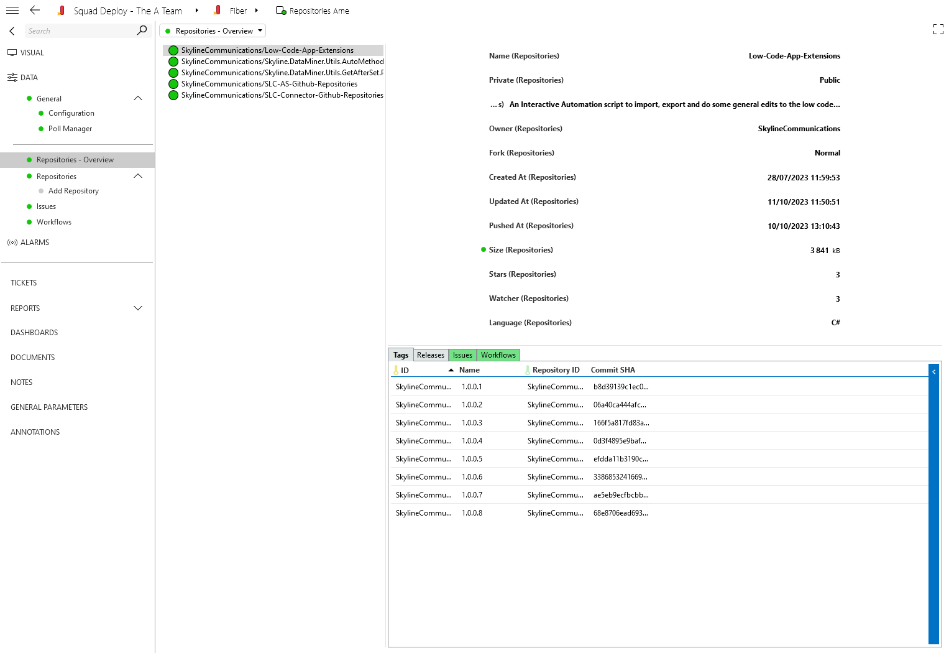Select Repositories - Overview in the tree
Image resolution: width=949 pixels, height=653 pixels.
click(x=77, y=160)
